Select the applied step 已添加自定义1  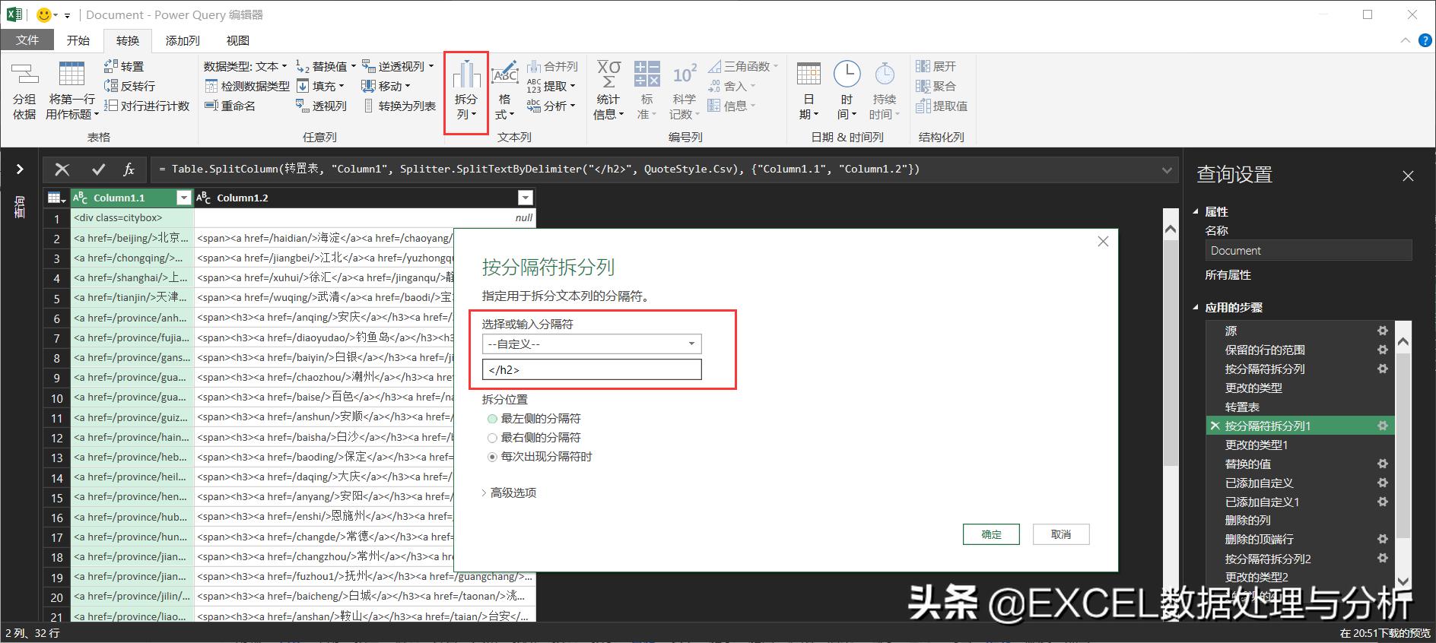1301,502
